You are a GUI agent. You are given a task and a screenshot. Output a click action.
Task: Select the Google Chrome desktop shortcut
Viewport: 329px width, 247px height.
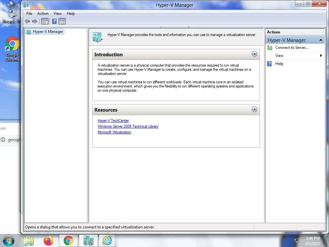click(x=12, y=49)
